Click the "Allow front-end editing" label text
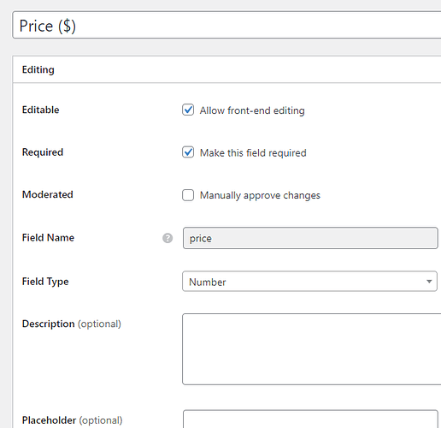Screen dimensions: 441x428 pyautogui.click(x=252, y=110)
